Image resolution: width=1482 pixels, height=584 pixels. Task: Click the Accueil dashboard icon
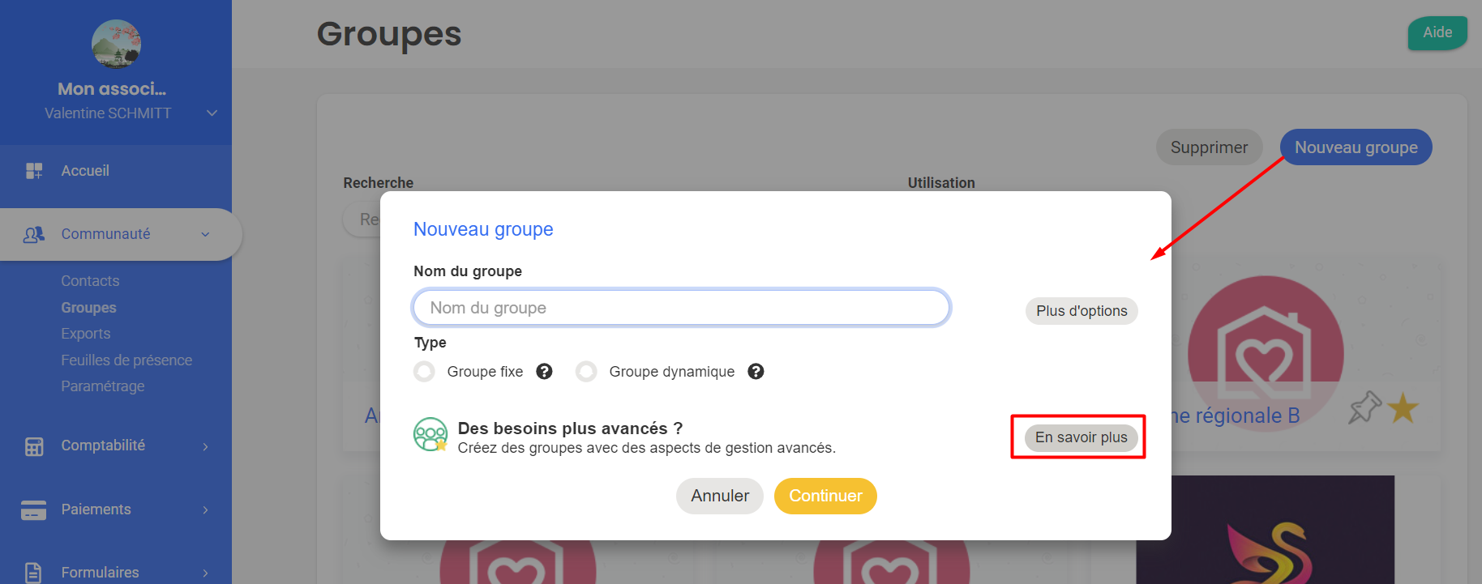34,171
